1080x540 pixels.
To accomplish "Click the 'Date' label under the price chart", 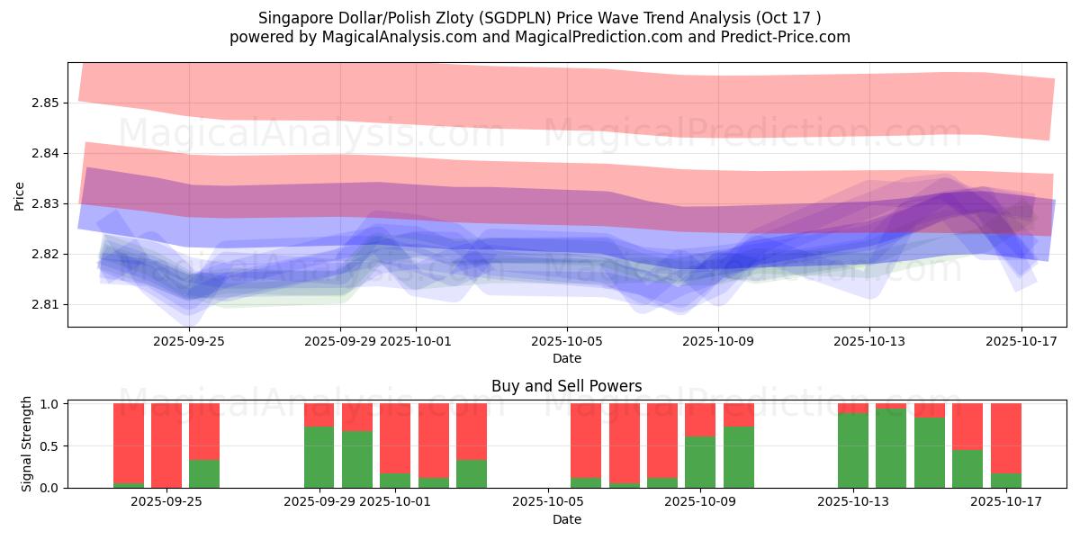I will click(x=566, y=358).
